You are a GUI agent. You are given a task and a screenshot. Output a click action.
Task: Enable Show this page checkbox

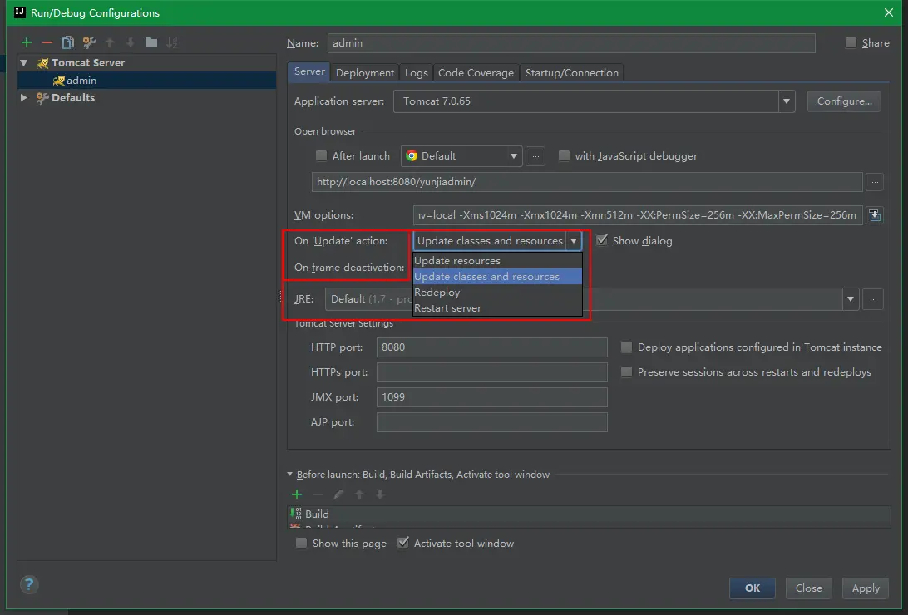point(301,543)
